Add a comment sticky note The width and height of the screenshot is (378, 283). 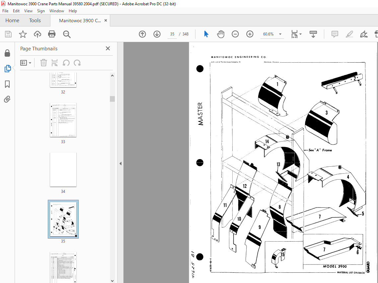(x=335, y=34)
